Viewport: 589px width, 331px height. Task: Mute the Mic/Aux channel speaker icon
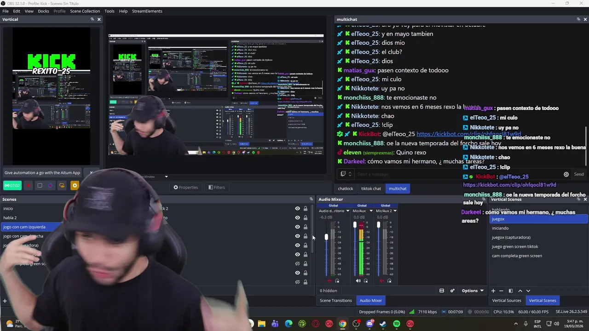(x=358, y=280)
